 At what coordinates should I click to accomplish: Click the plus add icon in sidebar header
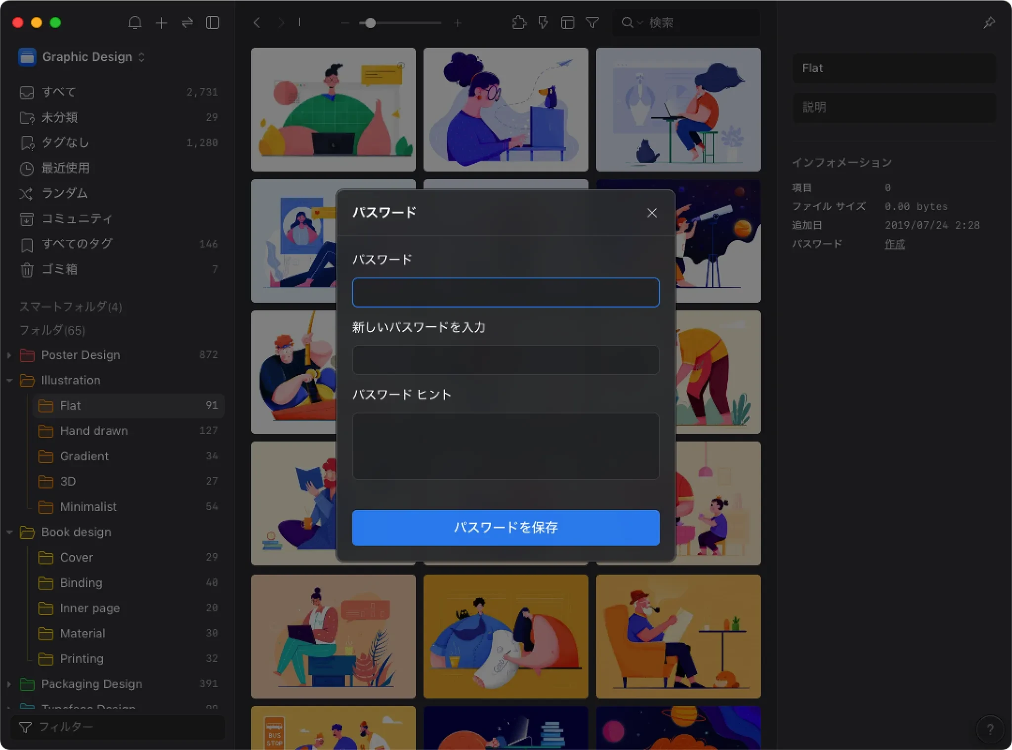click(x=161, y=23)
